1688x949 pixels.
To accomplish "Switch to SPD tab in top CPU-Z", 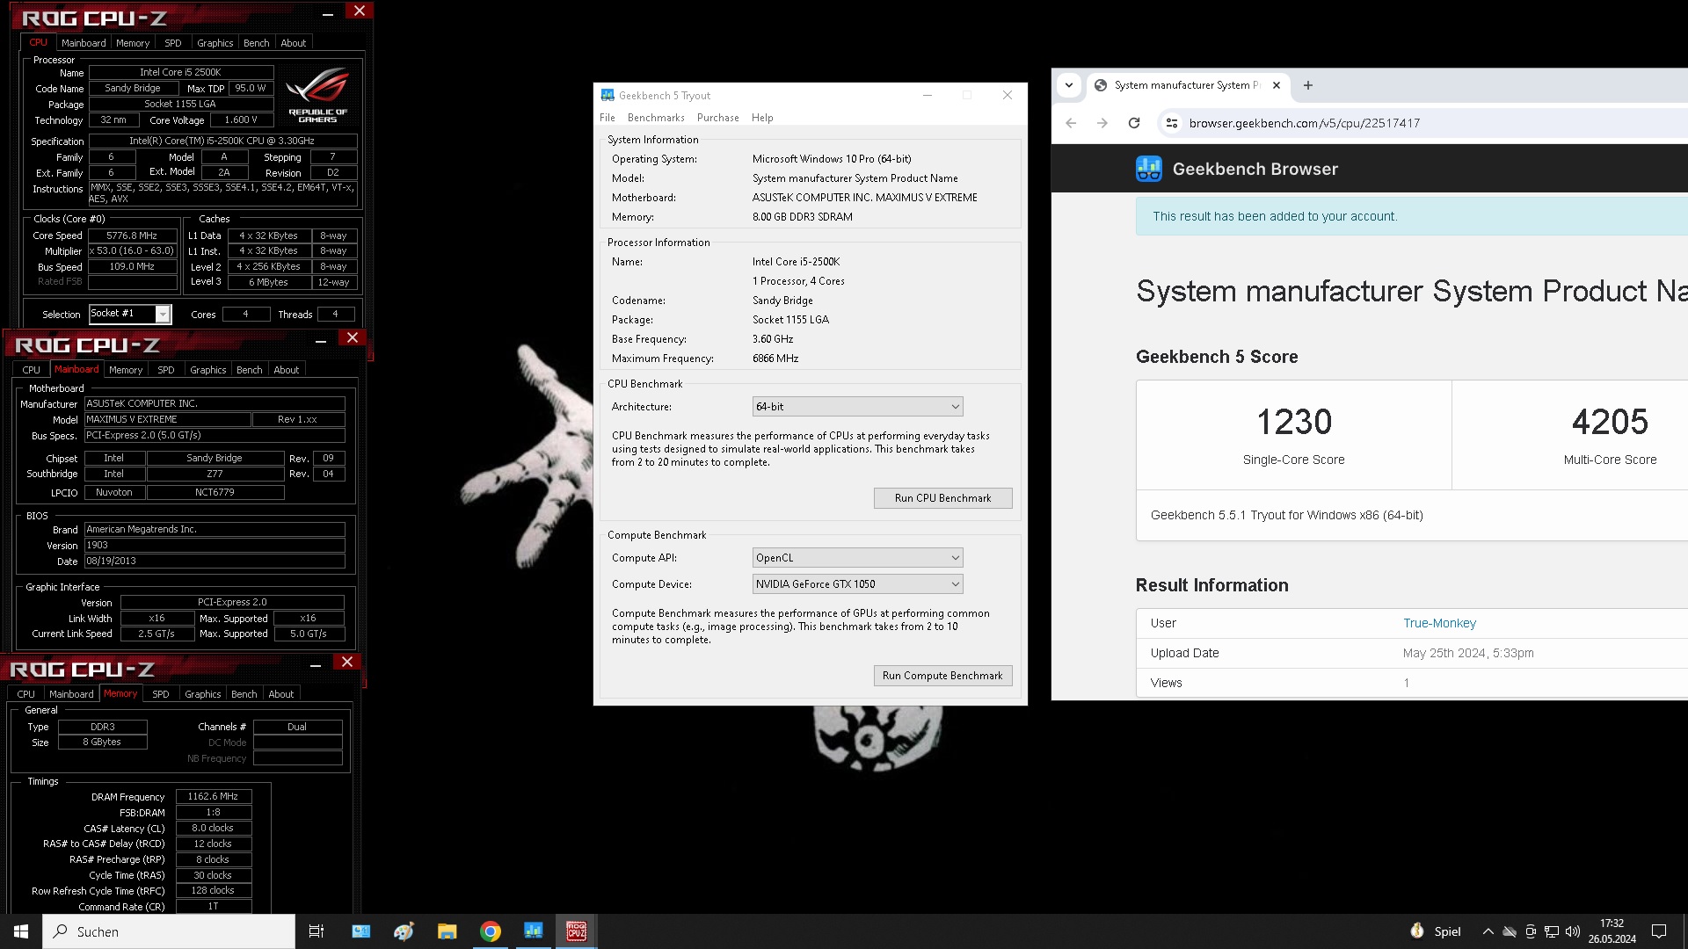I will tap(173, 43).
